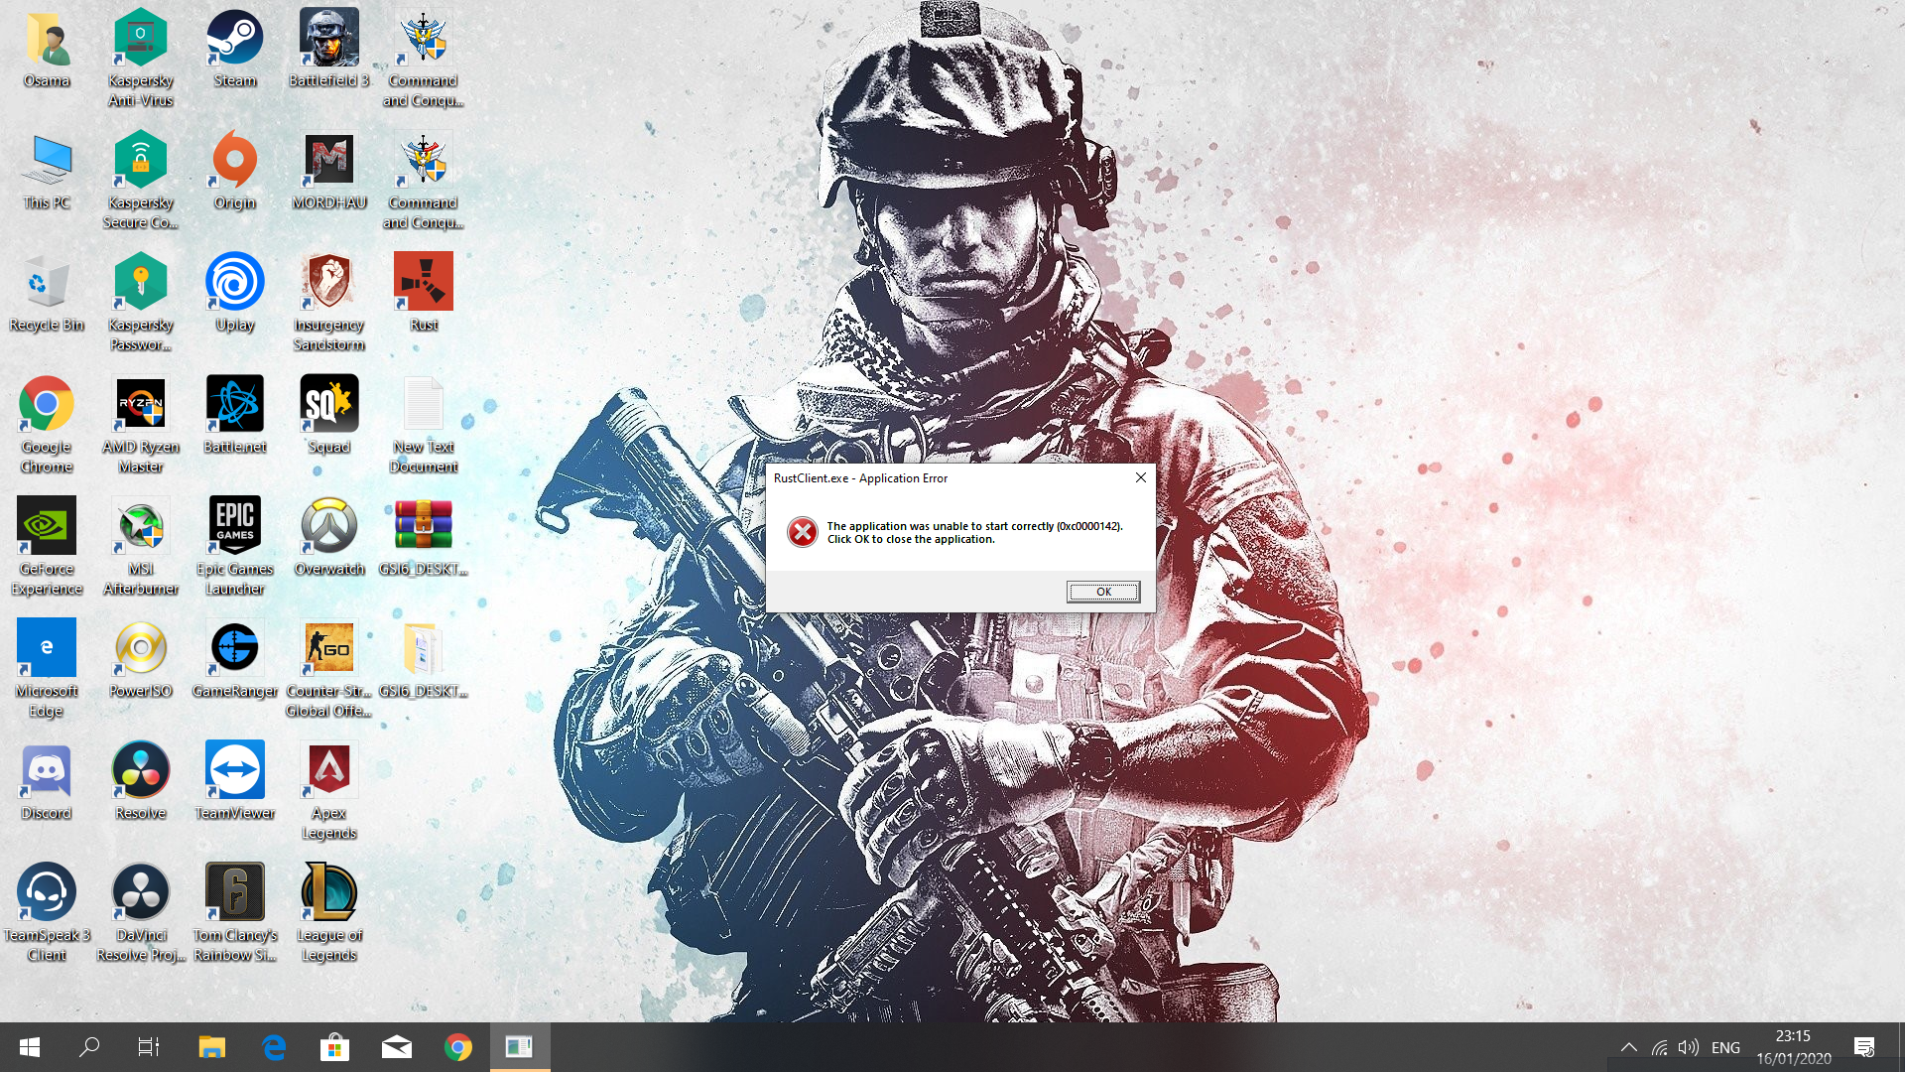The height and width of the screenshot is (1072, 1905).
Task: Select the Overwatch desktop shortcut
Action: [329, 526]
